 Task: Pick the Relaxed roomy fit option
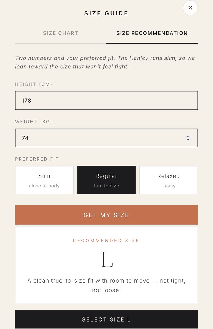tap(168, 180)
